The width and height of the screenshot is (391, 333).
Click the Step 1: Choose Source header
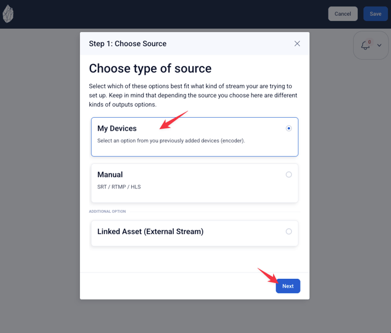tap(127, 44)
